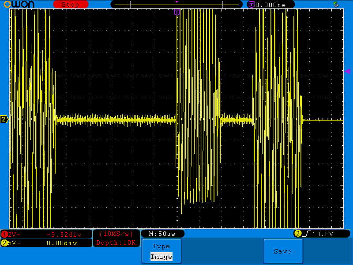353x265 pixels.
Task: Click the trigger source channel 2 badge
Action: click(x=297, y=234)
